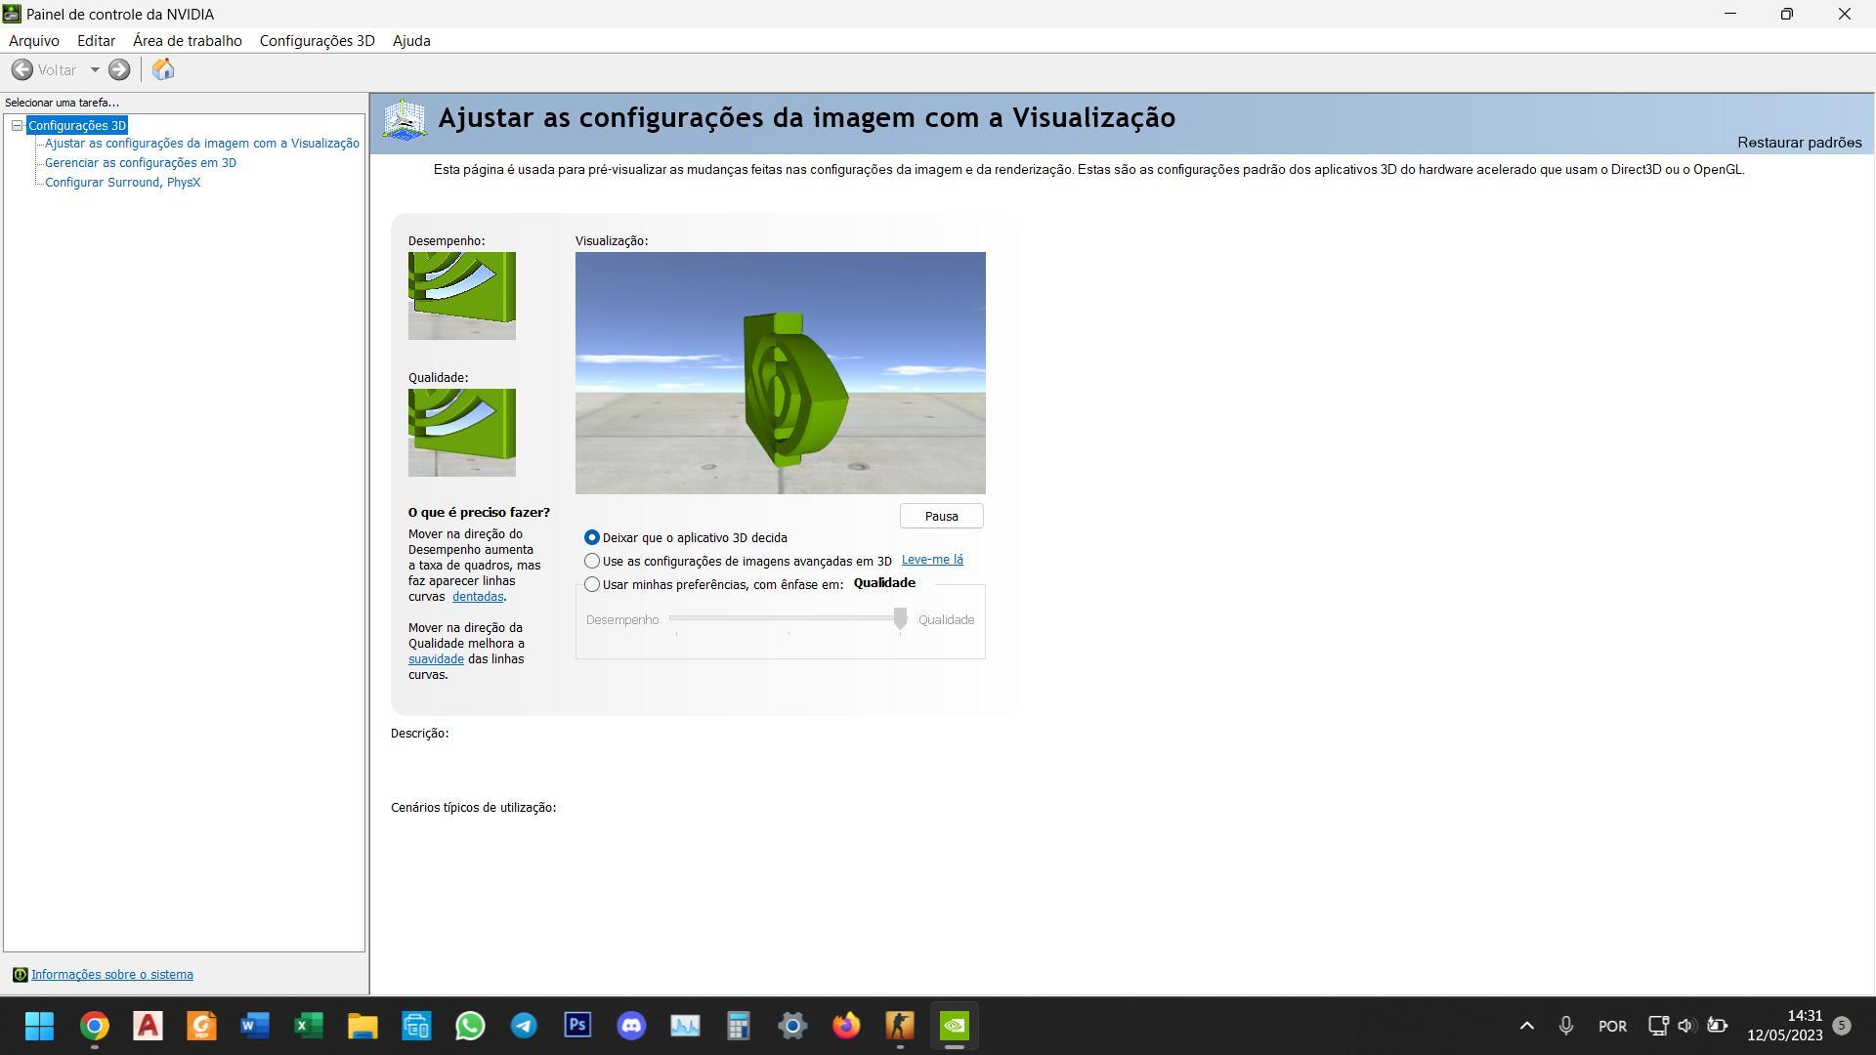The width and height of the screenshot is (1876, 1055).
Task: Show hidden system tray icons
Action: [x=1527, y=1026]
